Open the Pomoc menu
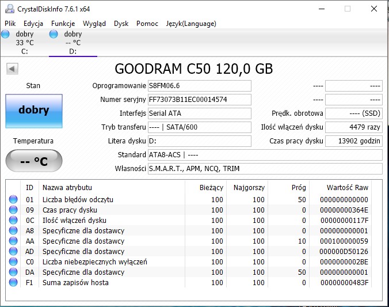Viewport: 389px width, 307px height. [x=147, y=24]
